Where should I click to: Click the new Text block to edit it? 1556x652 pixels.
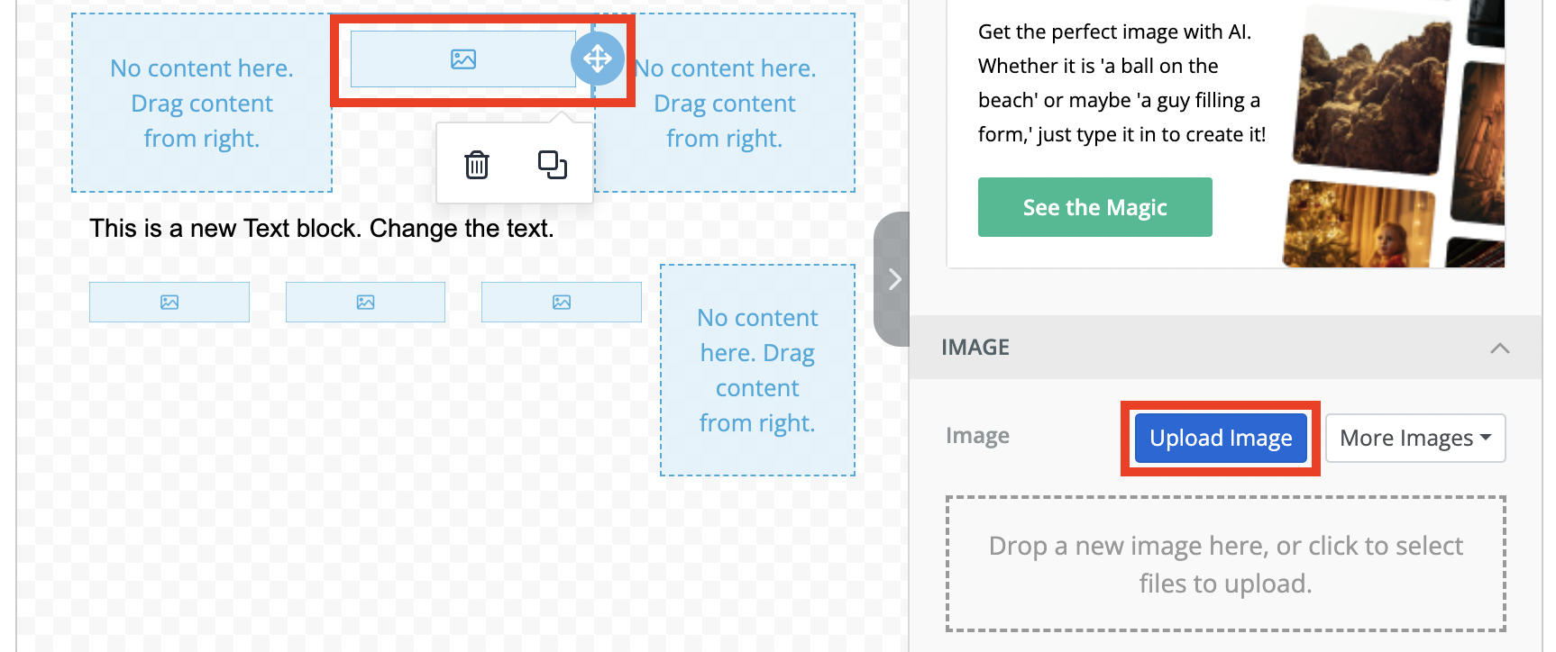pos(321,229)
